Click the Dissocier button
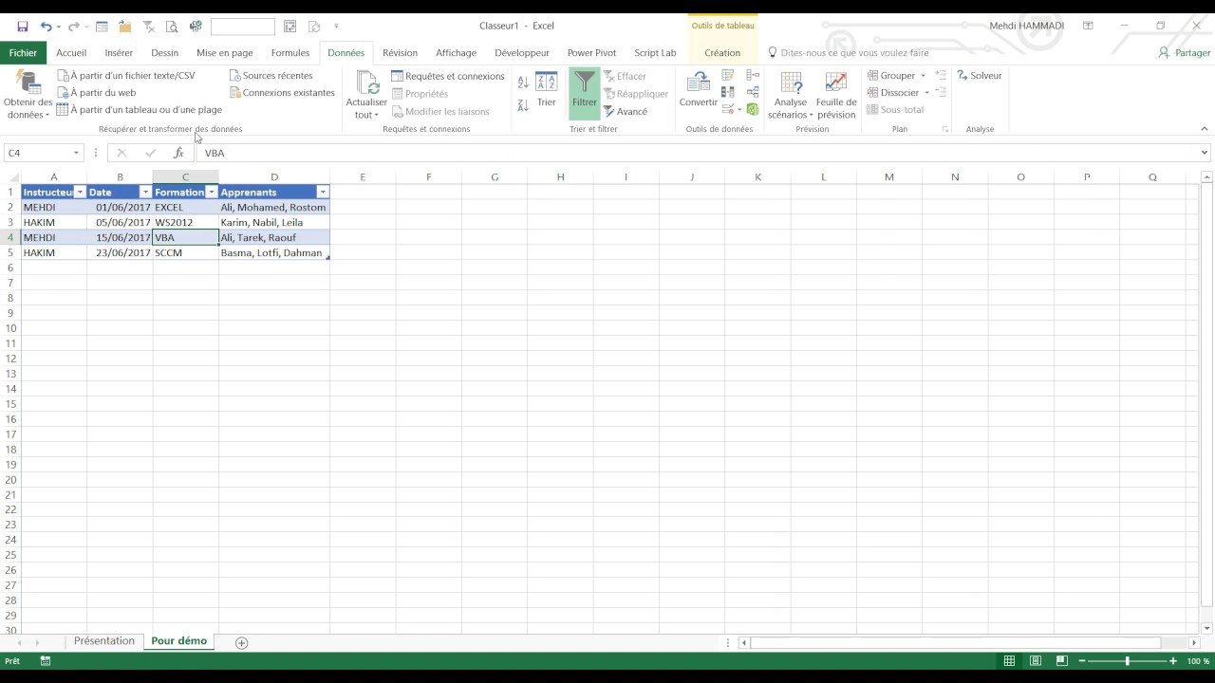Screen dimensions: 1215x683 tap(893, 93)
